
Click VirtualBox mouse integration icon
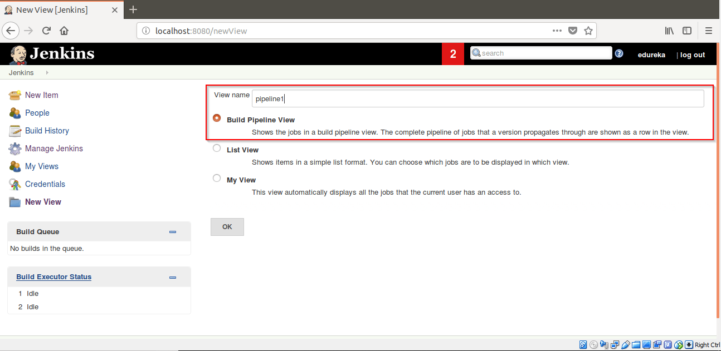(678, 345)
